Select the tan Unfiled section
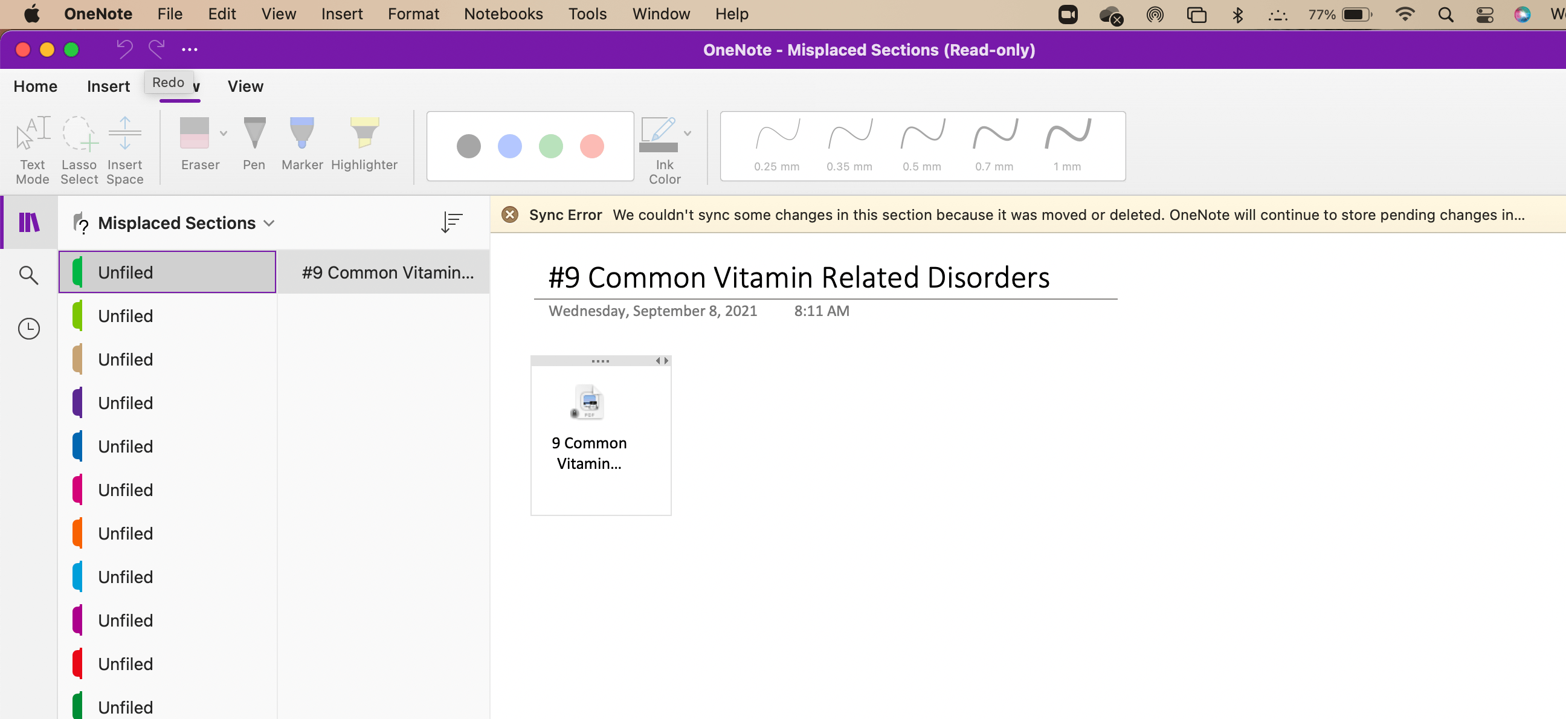The image size is (1566, 719). pyautogui.click(x=167, y=359)
